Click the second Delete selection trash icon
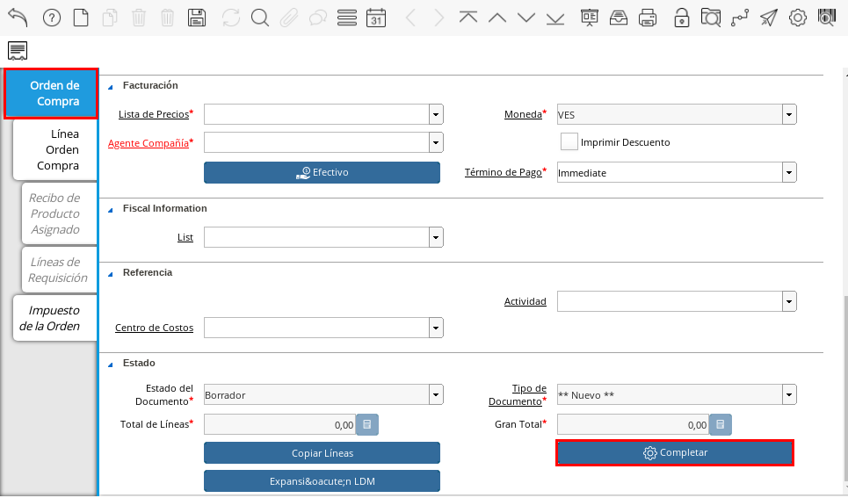848x498 pixels. [168, 18]
